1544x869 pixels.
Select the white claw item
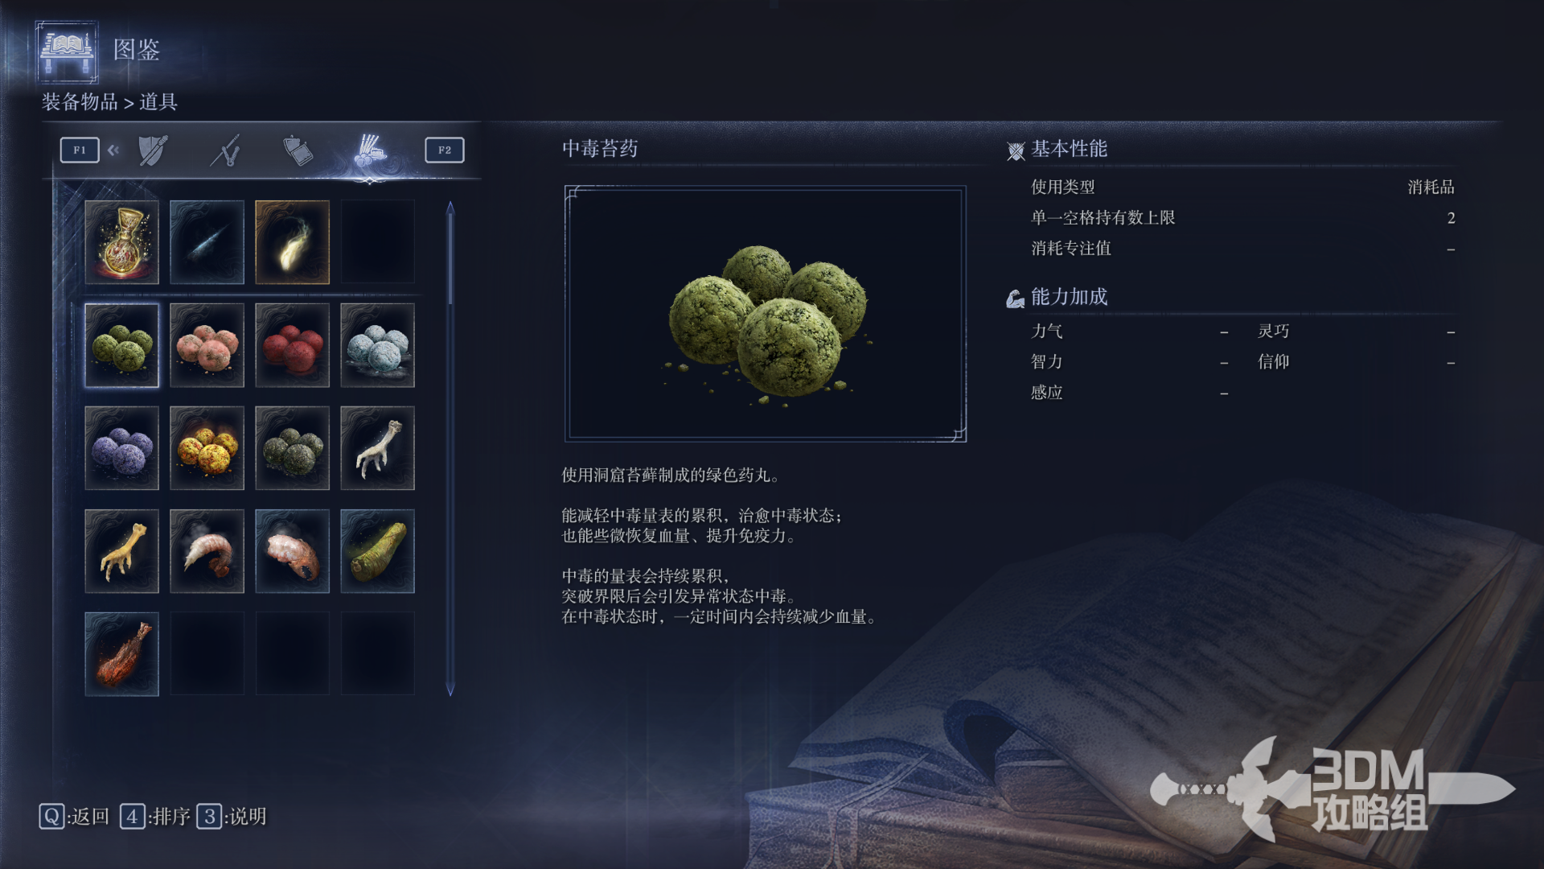tap(377, 448)
